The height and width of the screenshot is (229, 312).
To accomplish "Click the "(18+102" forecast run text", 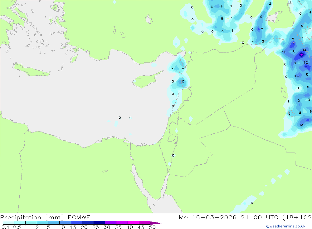I will click(297, 217).
